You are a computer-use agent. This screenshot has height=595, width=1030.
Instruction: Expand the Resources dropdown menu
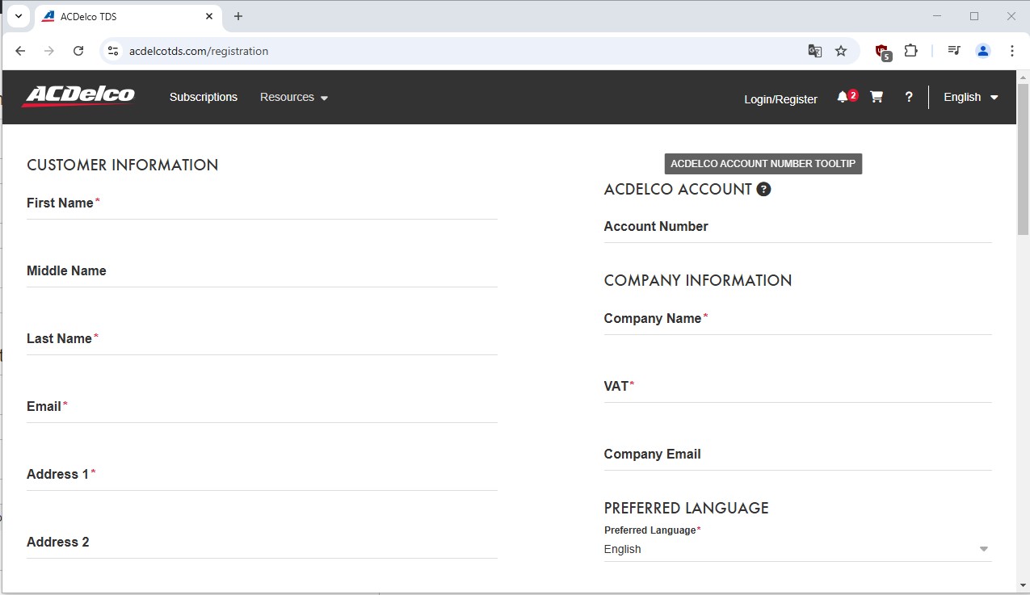(294, 97)
